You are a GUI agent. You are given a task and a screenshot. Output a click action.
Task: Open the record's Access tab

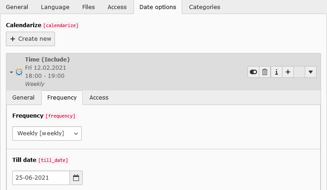tap(99, 98)
